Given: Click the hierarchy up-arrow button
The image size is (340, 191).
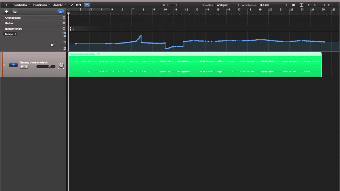Looking at the screenshot, I should click(x=6, y=5).
